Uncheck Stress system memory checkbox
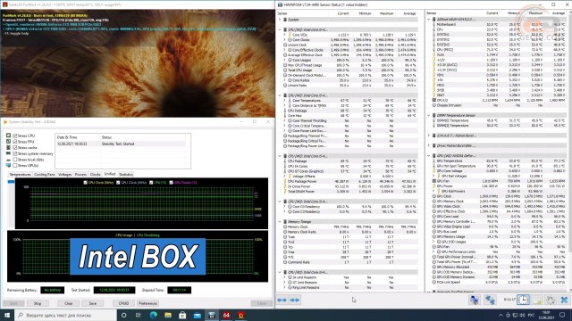Viewport: 572px width, 321px height. [15, 153]
